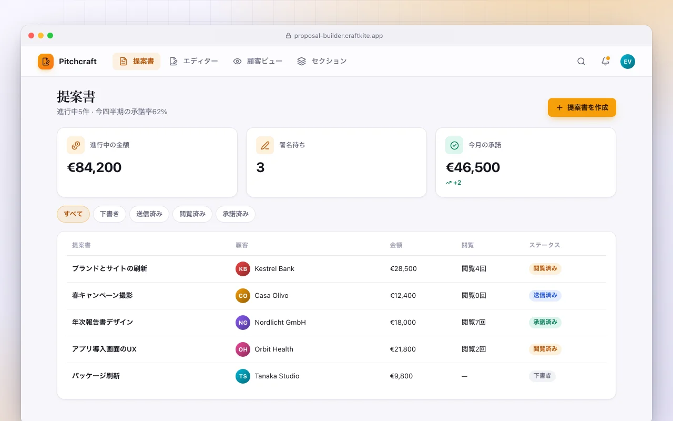Click the 署名待ち pen icon
Viewport: 673px width, 421px height.
click(x=265, y=145)
